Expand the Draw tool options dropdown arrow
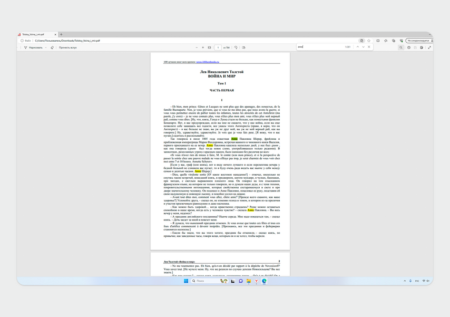Image resolution: width=450 pixels, height=317 pixels. 46,47
